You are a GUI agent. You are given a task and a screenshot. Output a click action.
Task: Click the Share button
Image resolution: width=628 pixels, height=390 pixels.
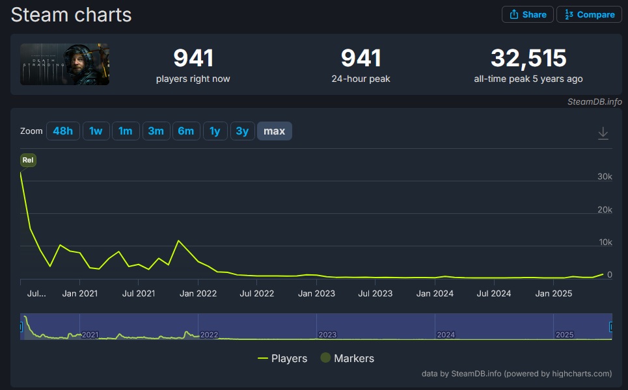click(528, 14)
